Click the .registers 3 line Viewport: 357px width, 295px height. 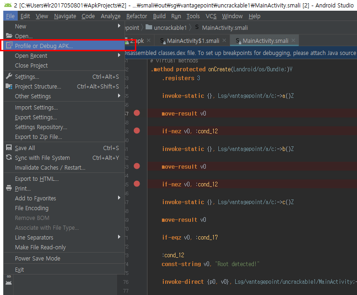click(181, 78)
